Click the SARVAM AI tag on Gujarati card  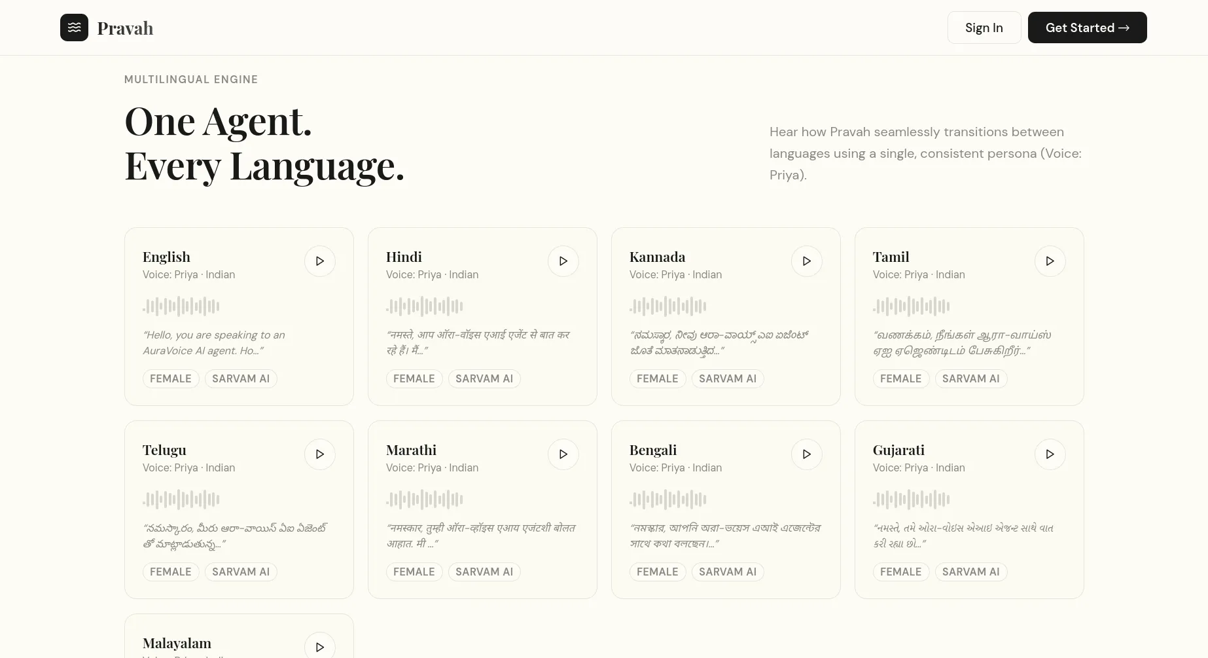pos(970,572)
